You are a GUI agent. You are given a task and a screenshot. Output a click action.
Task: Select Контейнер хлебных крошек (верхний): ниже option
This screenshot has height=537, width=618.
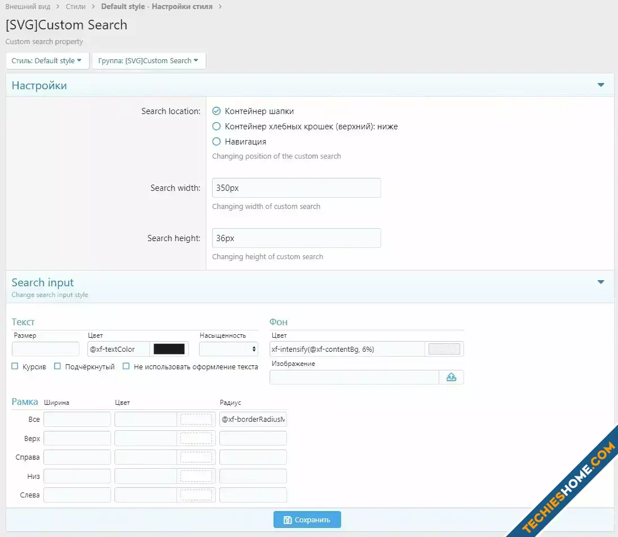tap(217, 126)
